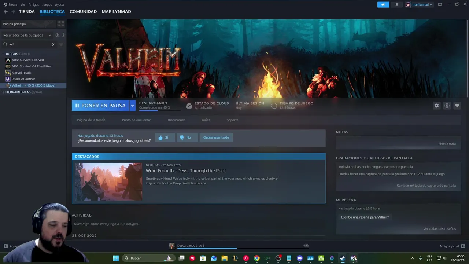The height and width of the screenshot is (264, 469).
Task: Open Friends and chat icon
Action: click(x=463, y=246)
